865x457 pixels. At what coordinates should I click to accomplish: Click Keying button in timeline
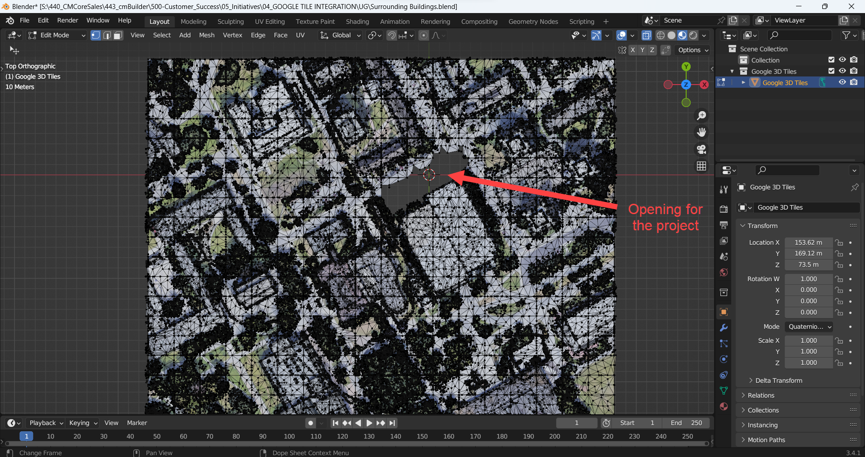[83, 423]
